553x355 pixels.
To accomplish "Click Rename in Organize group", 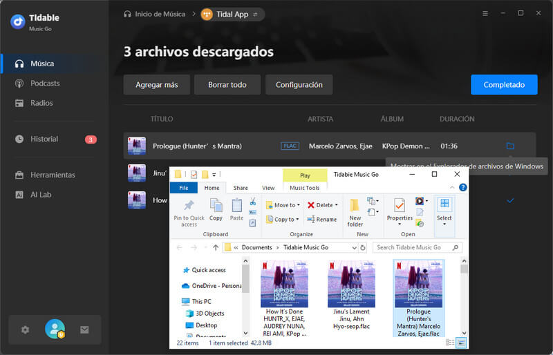I will click(x=321, y=220).
